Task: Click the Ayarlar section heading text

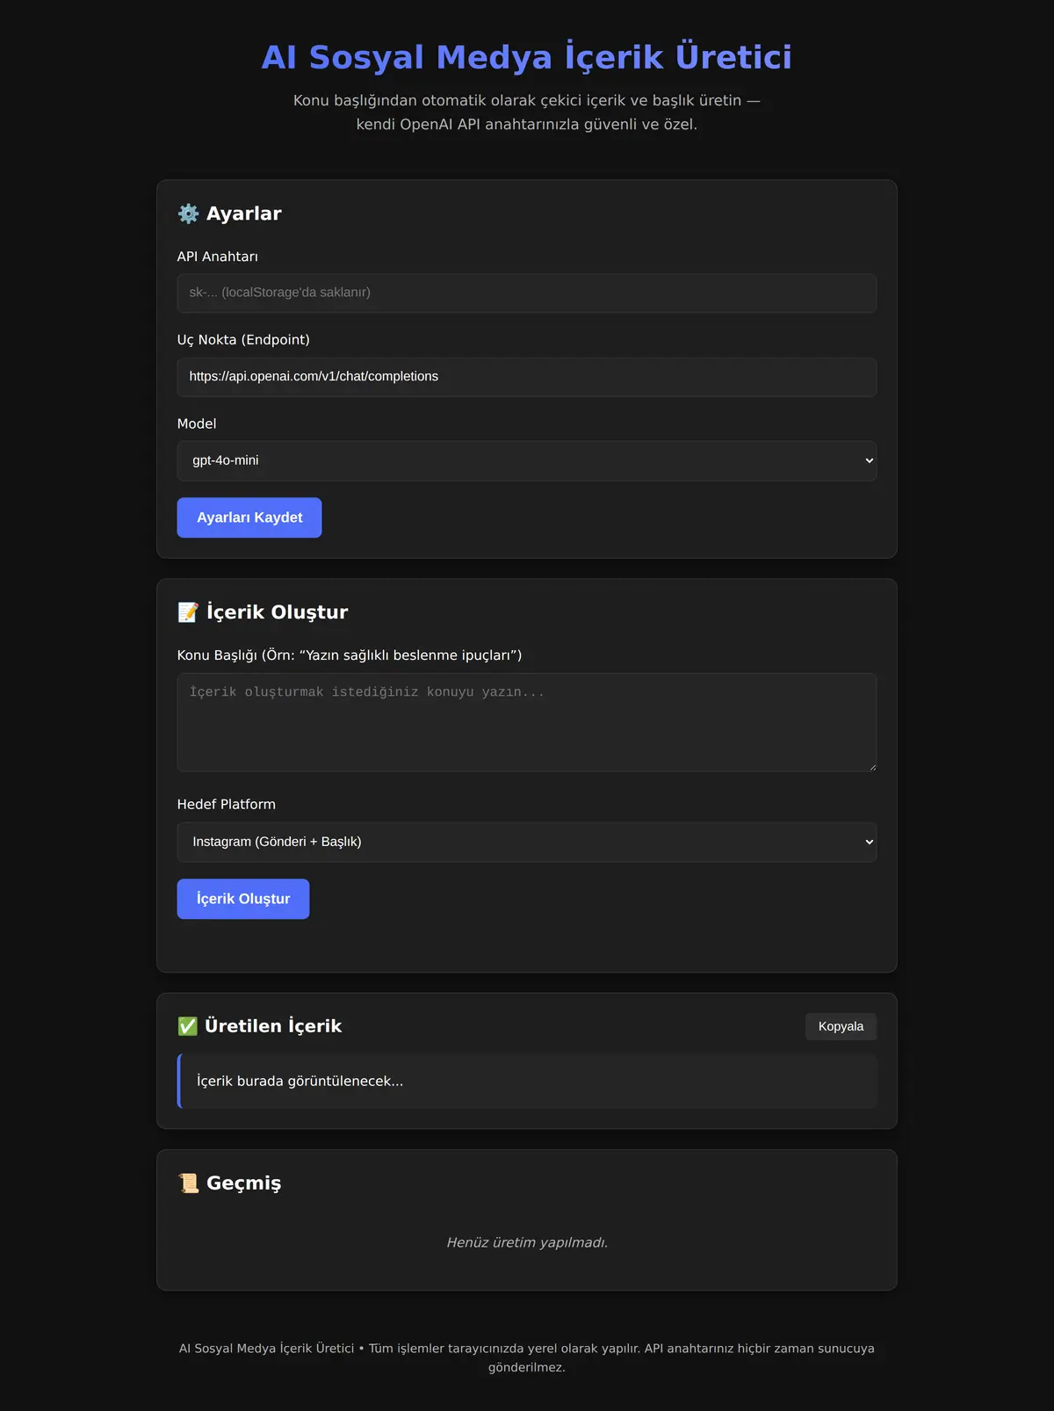Action: (244, 213)
